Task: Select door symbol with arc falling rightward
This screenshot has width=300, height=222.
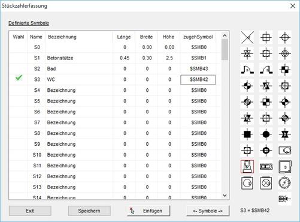Action: pyautogui.click(x=247, y=70)
